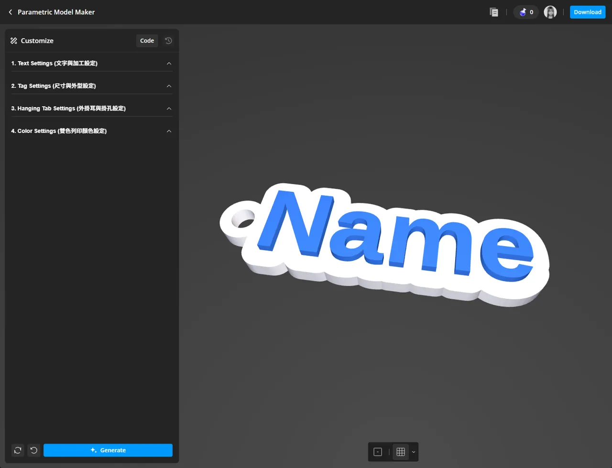Go back using the arrow beside Parametric Model Maker
612x468 pixels.
click(x=11, y=12)
